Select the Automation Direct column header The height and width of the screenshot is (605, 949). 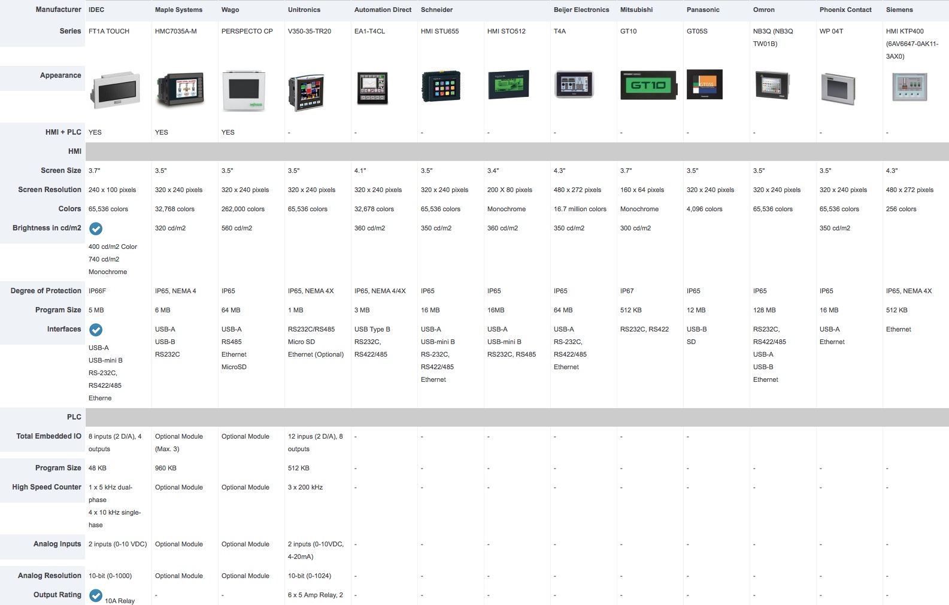383,10
